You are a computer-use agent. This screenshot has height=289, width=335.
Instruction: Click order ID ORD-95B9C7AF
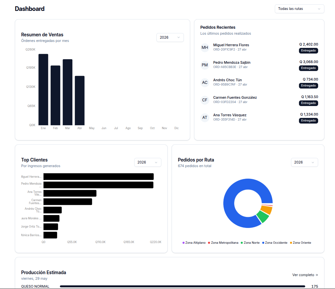coord(224,85)
